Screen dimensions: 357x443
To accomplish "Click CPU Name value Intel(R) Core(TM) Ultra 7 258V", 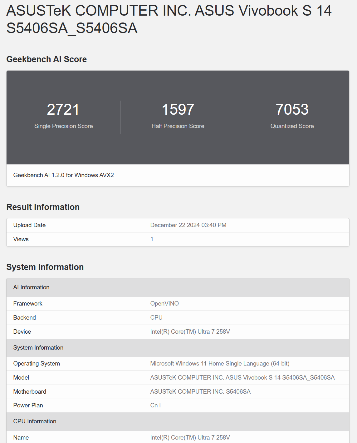I will [x=190, y=438].
